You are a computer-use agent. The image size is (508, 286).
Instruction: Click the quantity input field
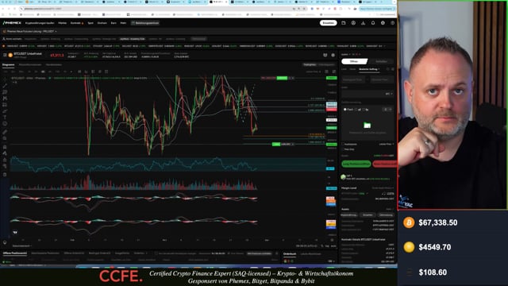pyautogui.click(x=368, y=94)
